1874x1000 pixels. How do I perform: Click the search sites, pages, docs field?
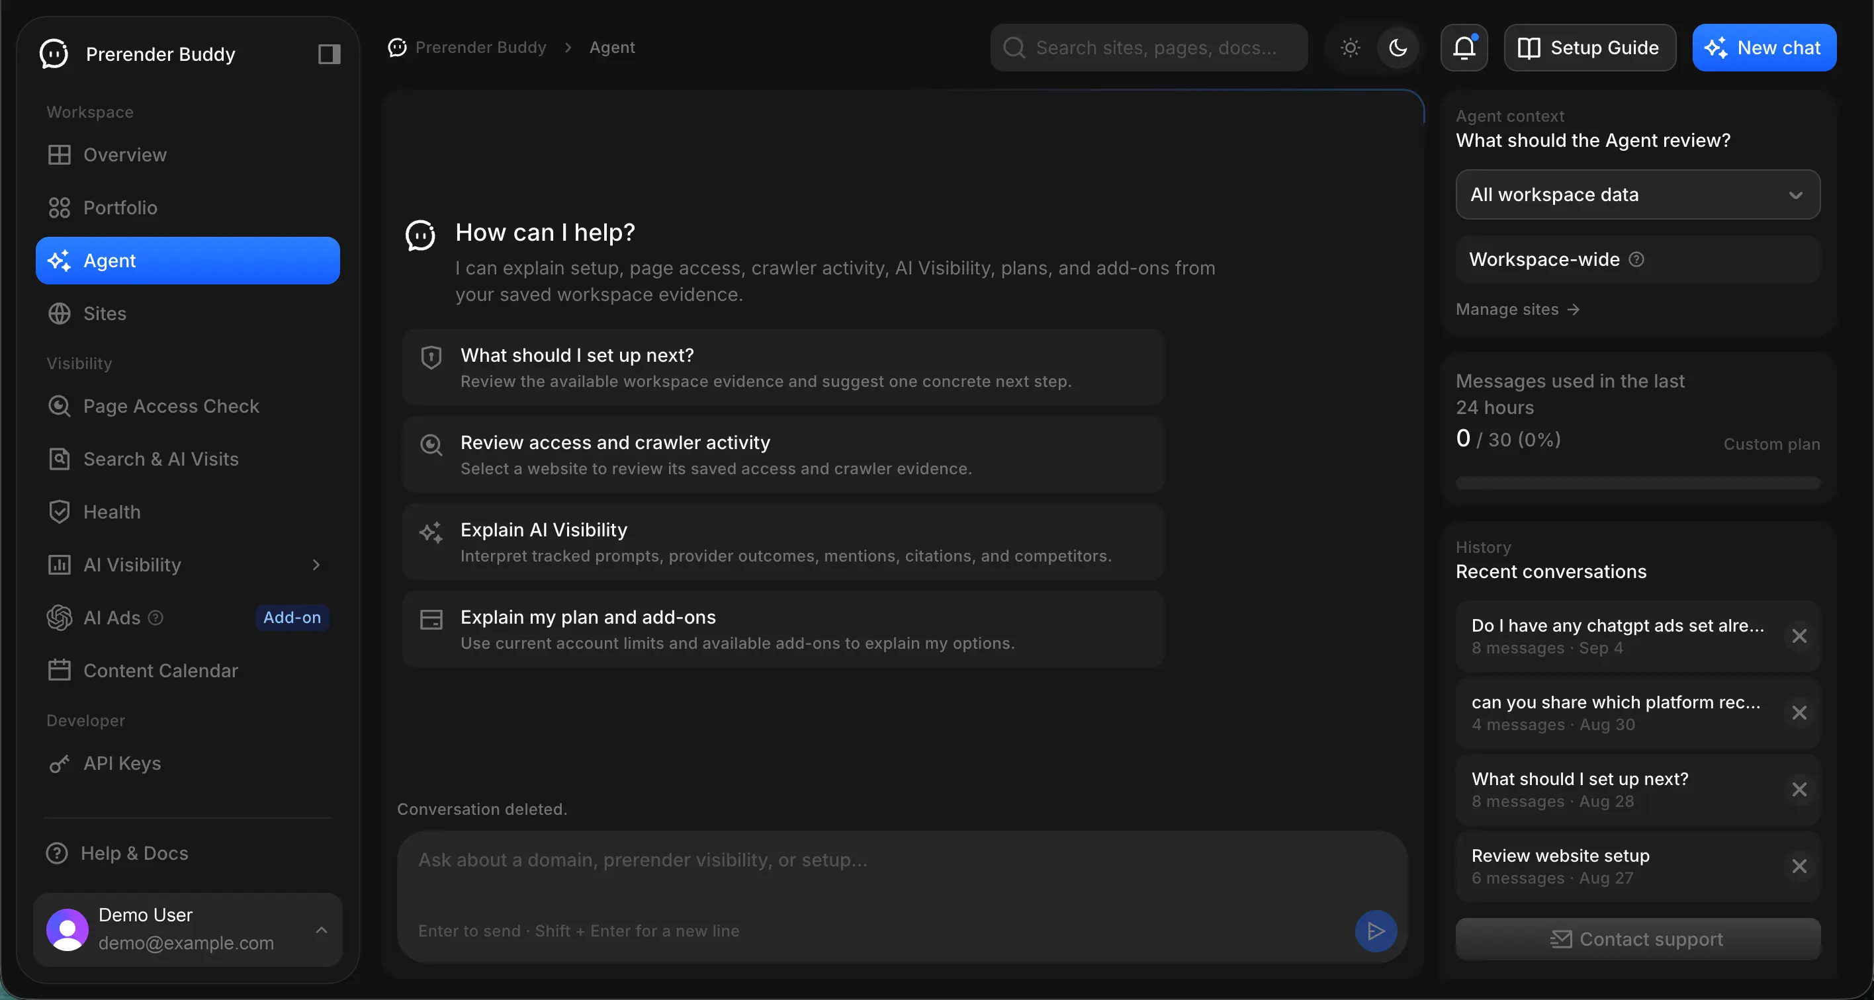[1149, 48]
